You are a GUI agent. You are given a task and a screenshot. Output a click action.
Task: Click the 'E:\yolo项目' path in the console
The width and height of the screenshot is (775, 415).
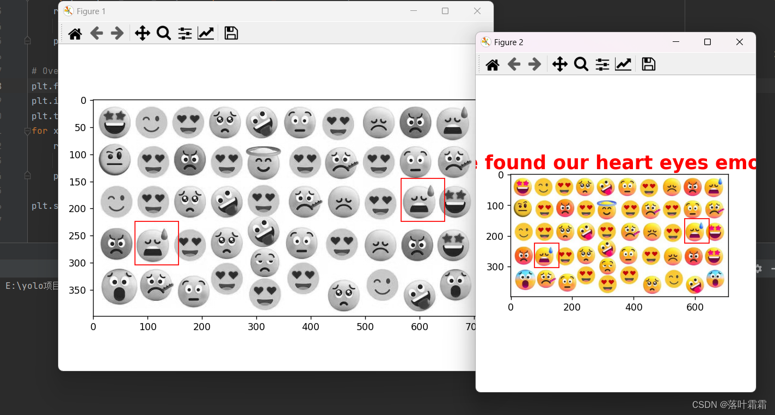click(x=32, y=286)
